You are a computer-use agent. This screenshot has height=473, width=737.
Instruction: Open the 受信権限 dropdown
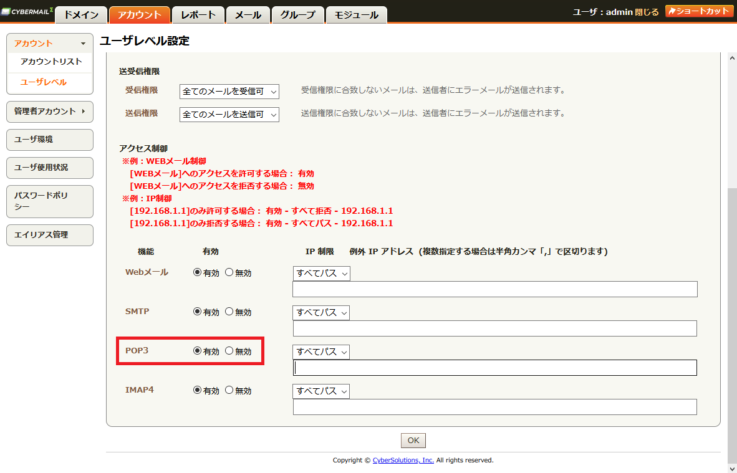click(229, 92)
